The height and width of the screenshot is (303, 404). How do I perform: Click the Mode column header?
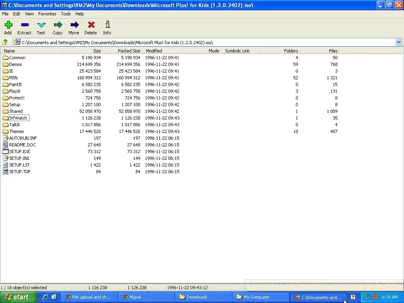click(x=202, y=51)
